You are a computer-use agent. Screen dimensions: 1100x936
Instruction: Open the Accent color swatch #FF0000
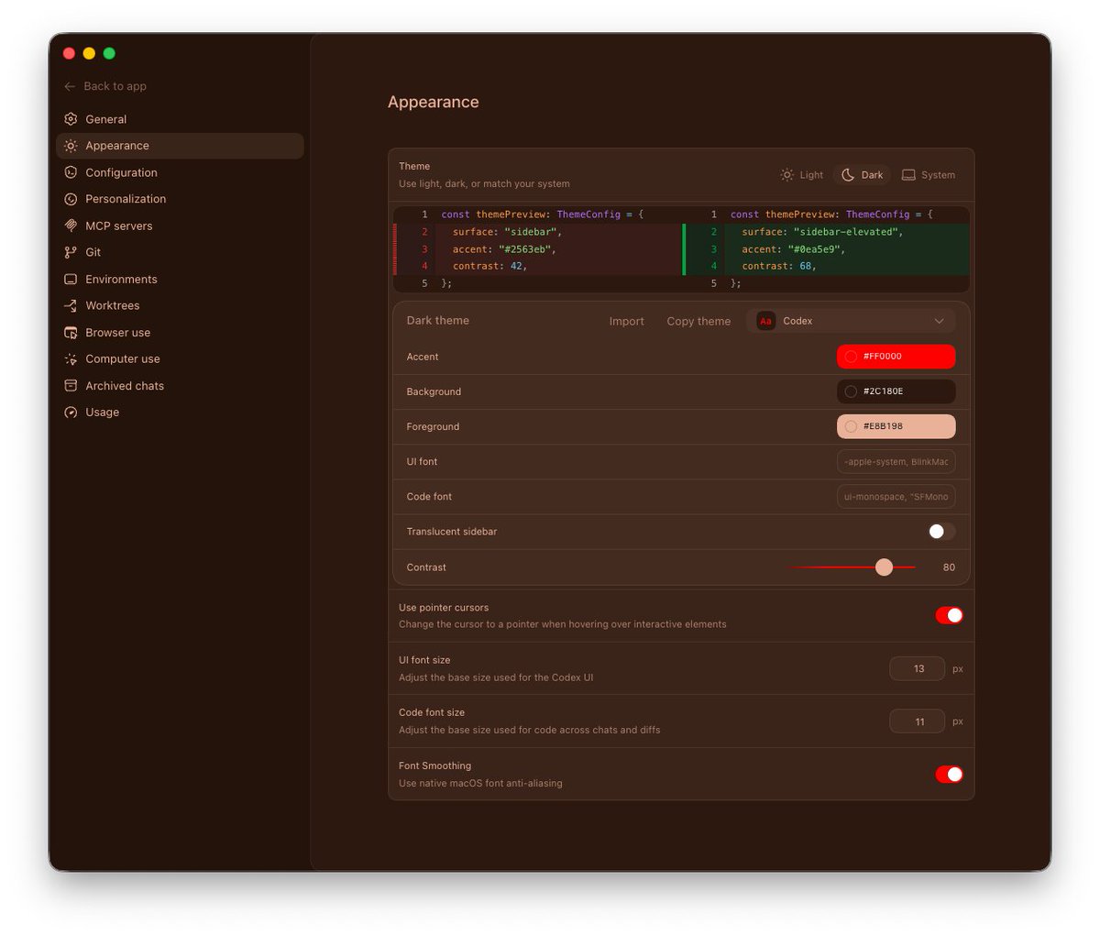(x=896, y=357)
